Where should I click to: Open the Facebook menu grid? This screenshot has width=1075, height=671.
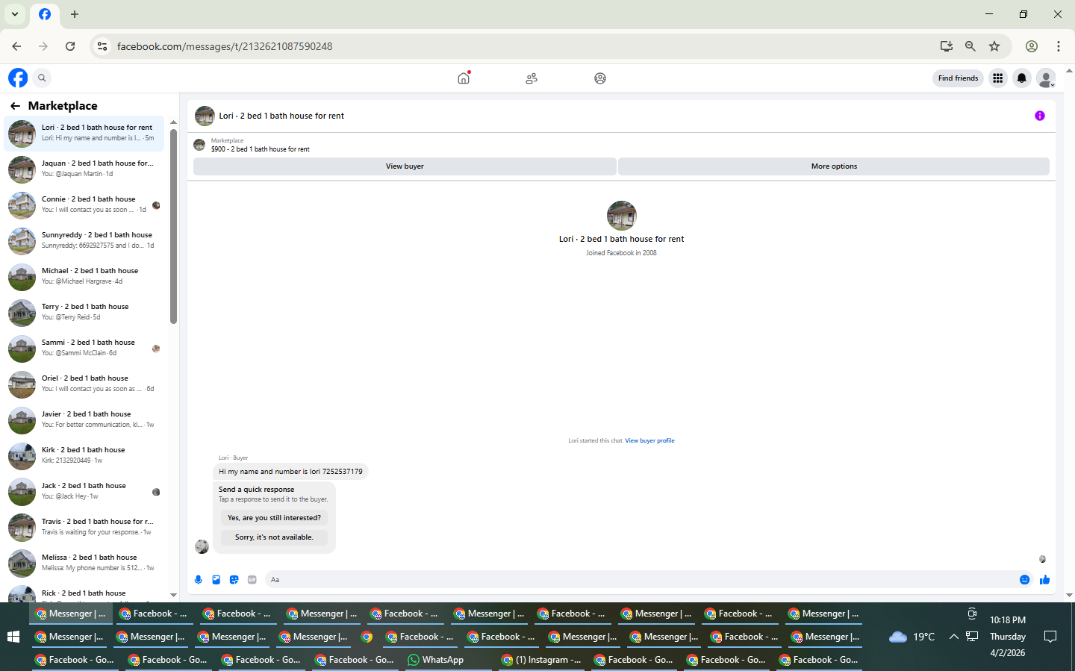[x=997, y=78]
